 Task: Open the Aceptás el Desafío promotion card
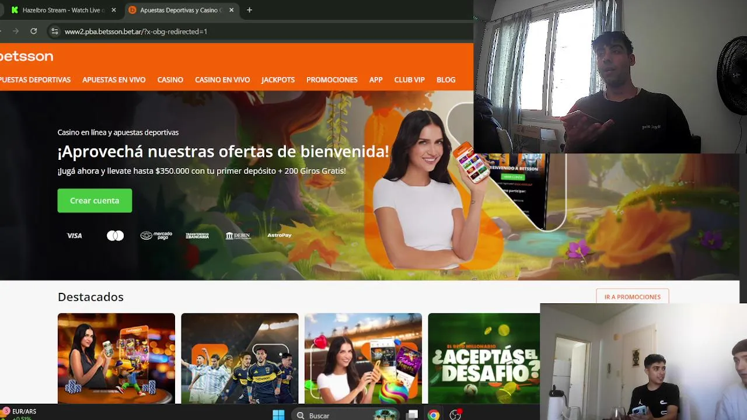point(484,358)
